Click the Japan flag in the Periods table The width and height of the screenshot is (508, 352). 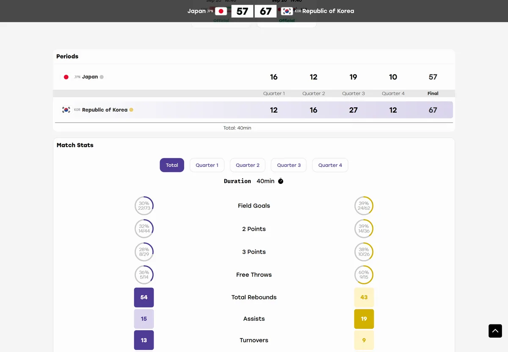tap(66, 77)
